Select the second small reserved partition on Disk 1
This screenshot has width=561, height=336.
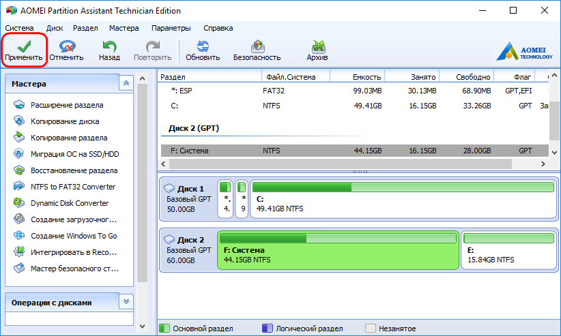pyautogui.click(x=242, y=199)
